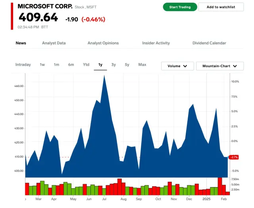Switch to Analyst Data tab
Viewport: 254px width, 208px height.
[54, 43]
